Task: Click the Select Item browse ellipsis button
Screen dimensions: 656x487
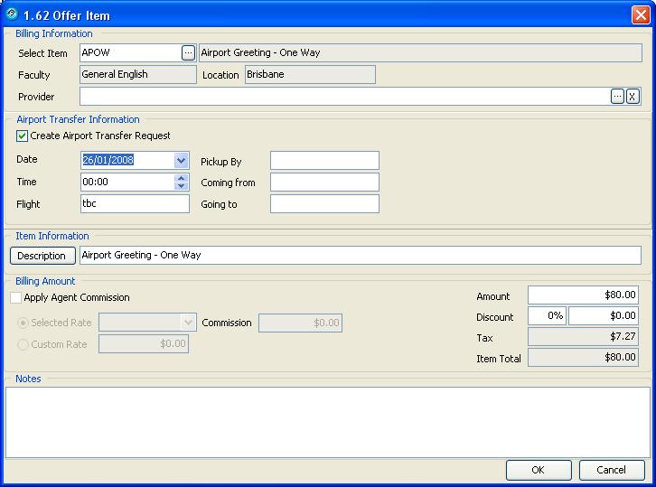Action: 188,52
